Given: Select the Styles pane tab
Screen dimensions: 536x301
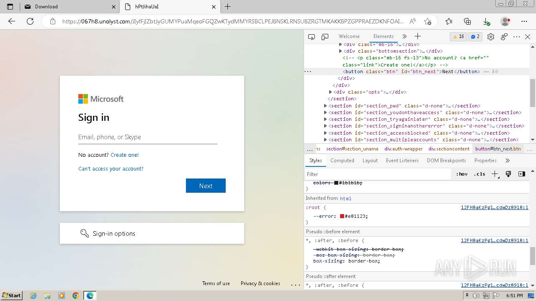Looking at the screenshot, I should [x=316, y=161].
